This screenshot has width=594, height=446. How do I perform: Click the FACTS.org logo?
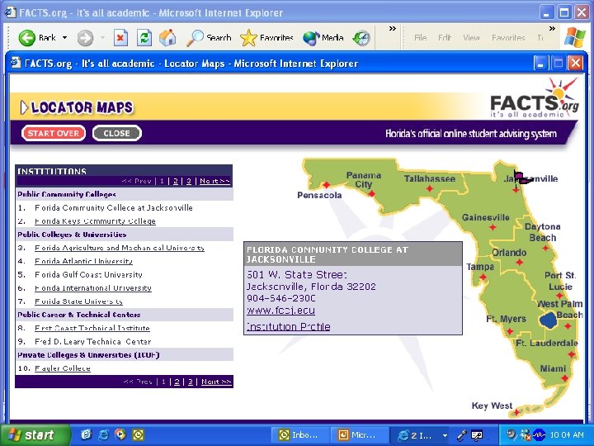[534, 97]
